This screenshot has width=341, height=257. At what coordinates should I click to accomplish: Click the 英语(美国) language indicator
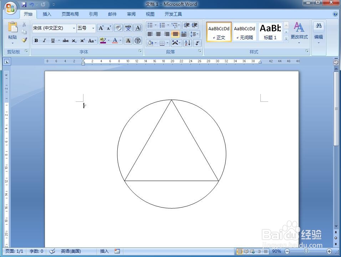tap(71, 251)
